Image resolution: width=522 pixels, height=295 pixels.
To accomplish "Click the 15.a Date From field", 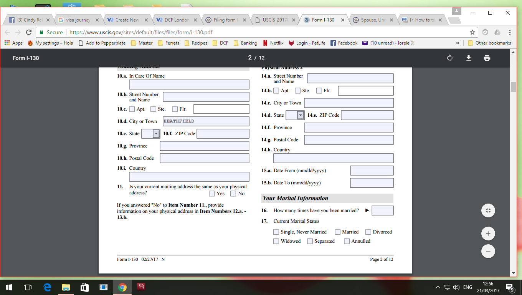I will click(x=372, y=171).
